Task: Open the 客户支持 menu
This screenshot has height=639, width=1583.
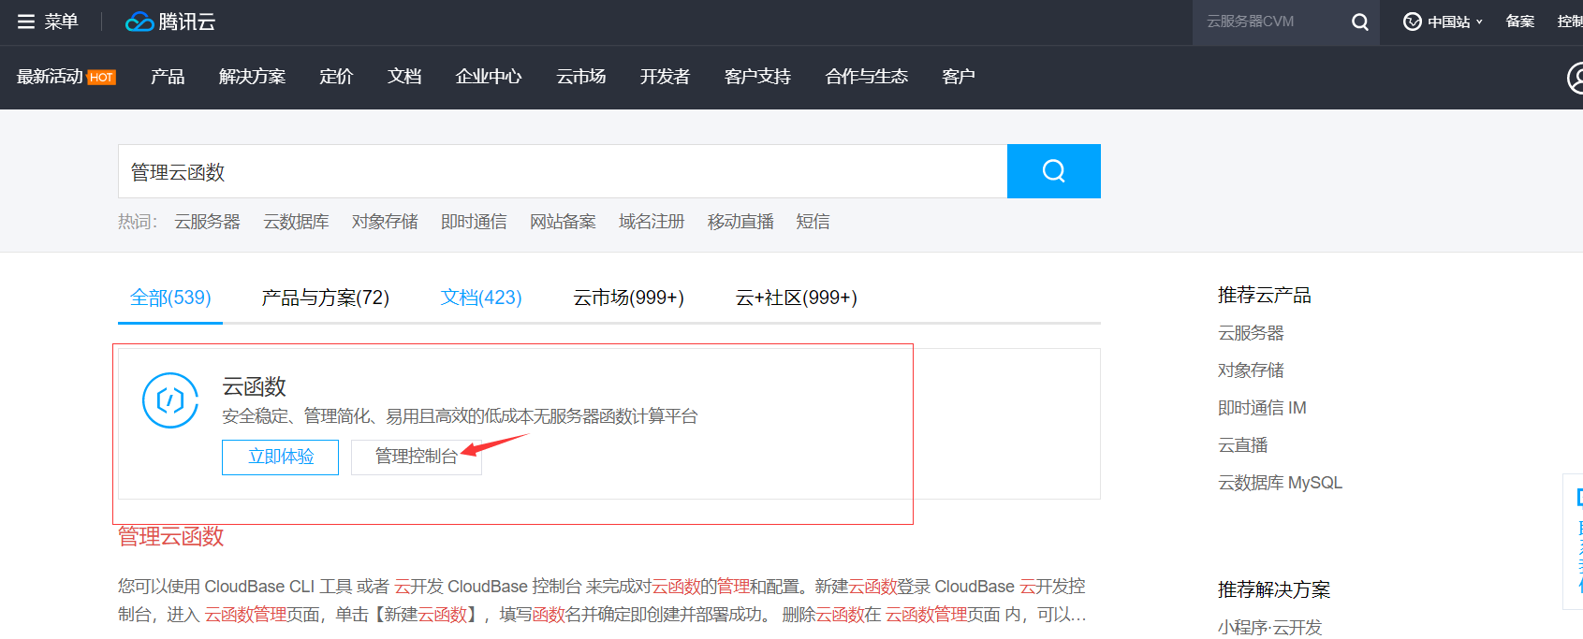Action: (x=757, y=77)
